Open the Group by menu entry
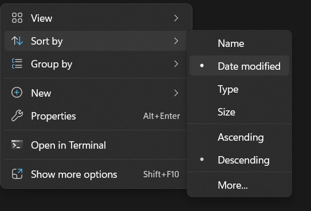This screenshot has height=211, width=311. coord(96,64)
